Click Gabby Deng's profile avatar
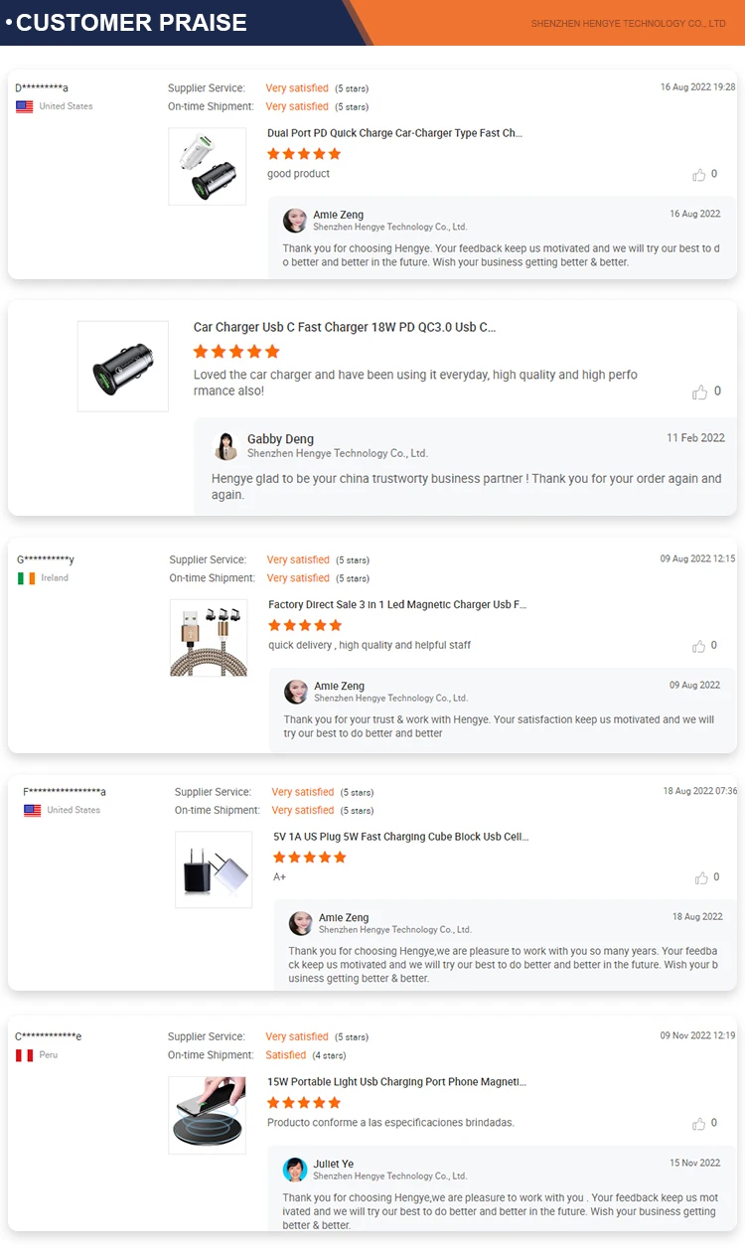Image resolution: width=745 pixels, height=1258 pixels. pyautogui.click(x=226, y=446)
